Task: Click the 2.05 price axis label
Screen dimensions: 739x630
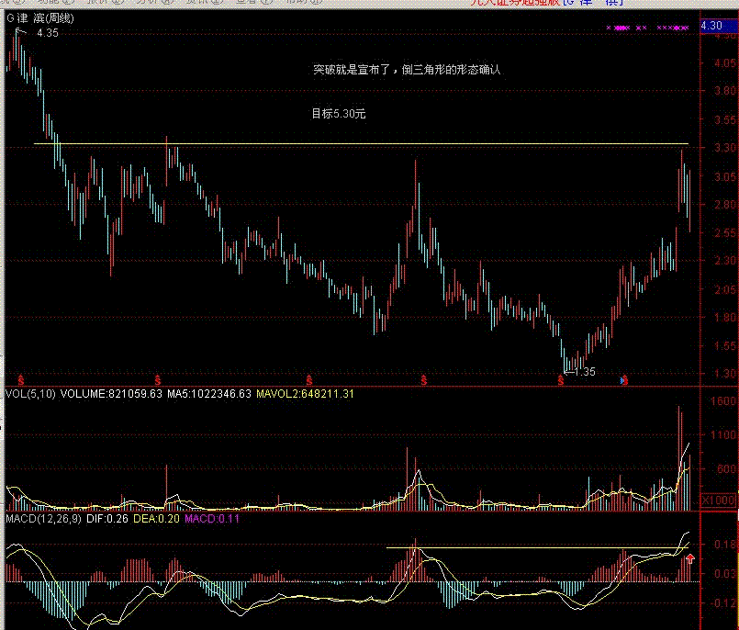Action: click(x=725, y=289)
